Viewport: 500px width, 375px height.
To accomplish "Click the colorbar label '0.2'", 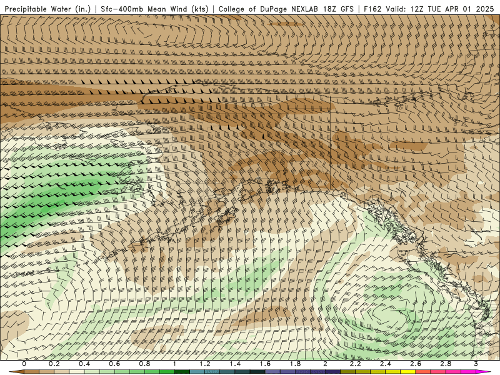I will point(54,364).
